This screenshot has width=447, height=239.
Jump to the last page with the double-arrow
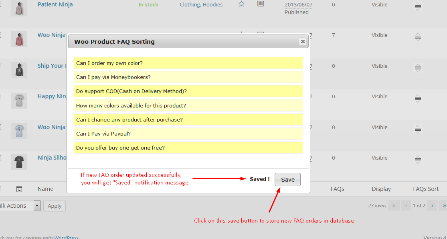pos(444,205)
